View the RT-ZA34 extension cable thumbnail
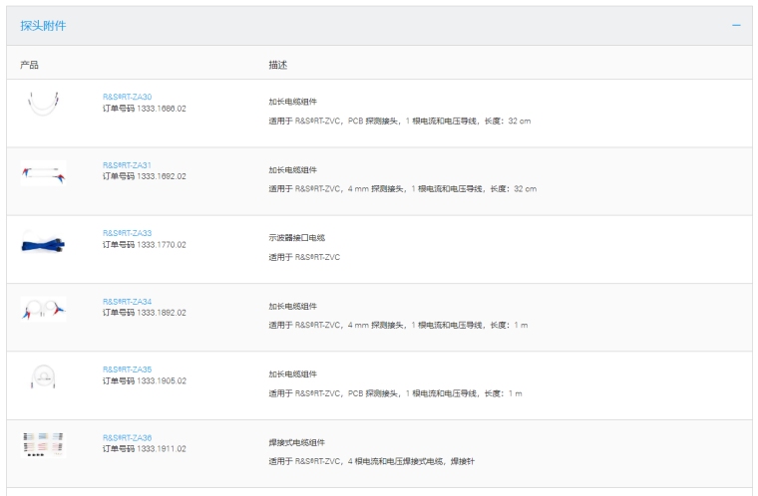 (44, 309)
